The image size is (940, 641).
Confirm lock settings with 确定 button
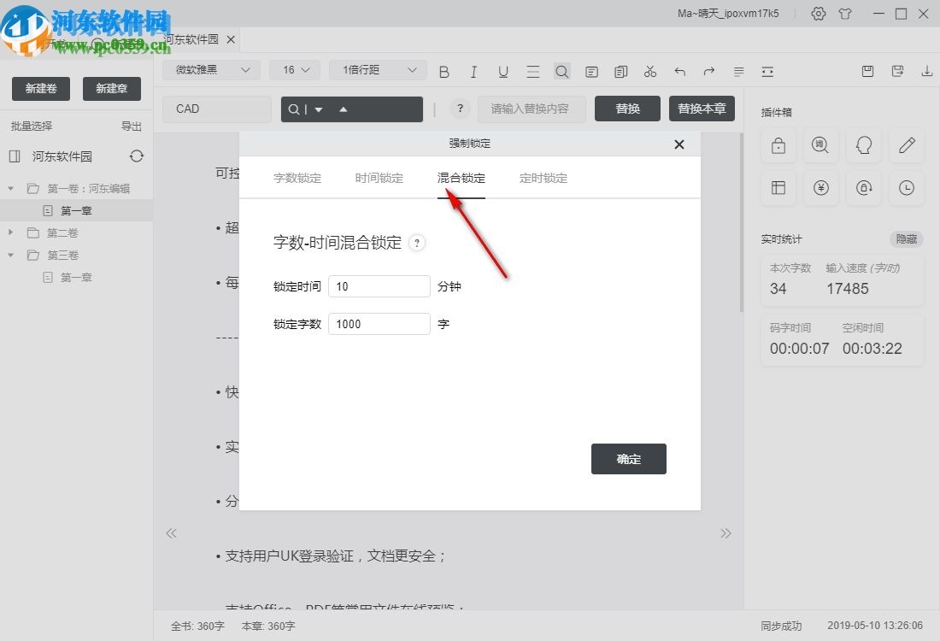click(x=628, y=459)
